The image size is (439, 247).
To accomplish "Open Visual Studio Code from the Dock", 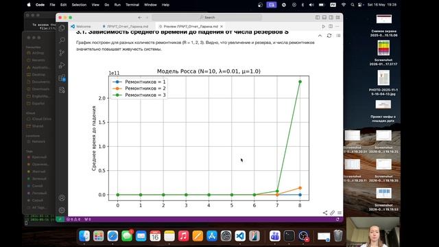I will 240,236.
